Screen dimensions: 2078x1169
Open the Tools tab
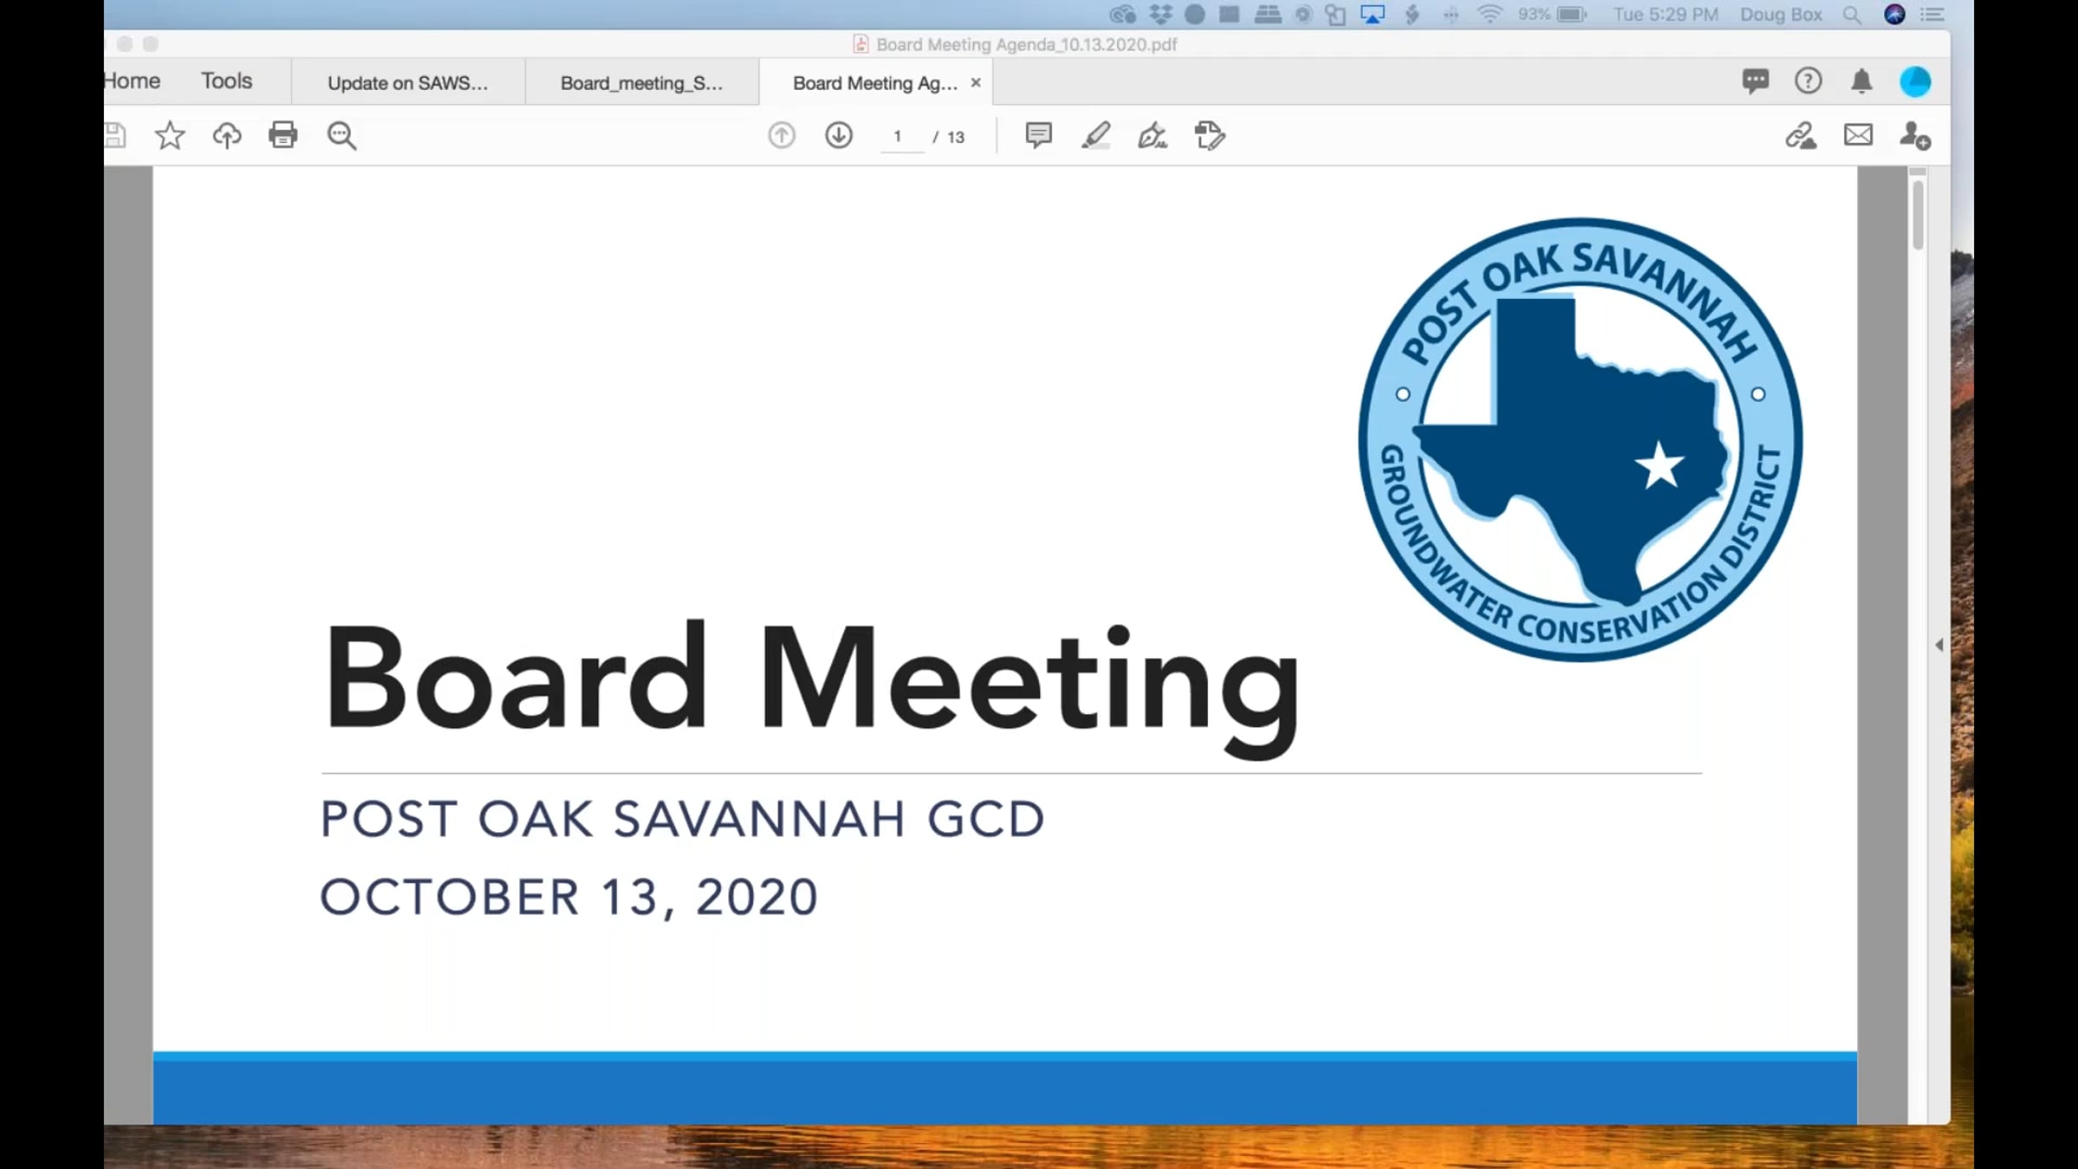pyautogui.click(x=227, y=81)
